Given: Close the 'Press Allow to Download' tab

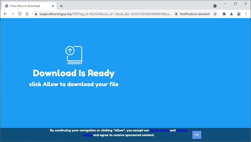Looking at the screenshot, I should click(x=53, y=6).
